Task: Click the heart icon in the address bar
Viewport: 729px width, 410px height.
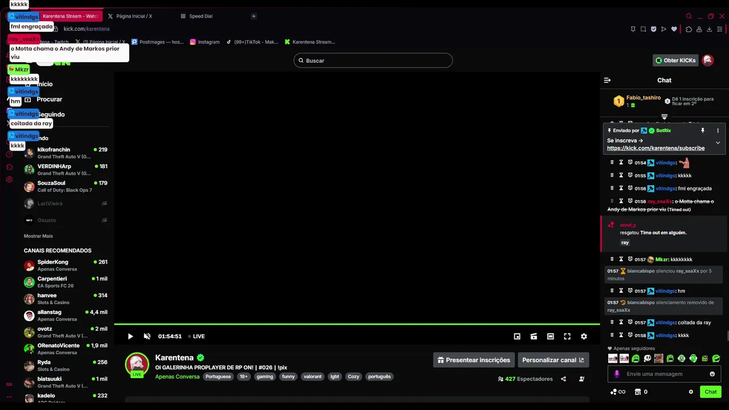Action: pos(674,29)
